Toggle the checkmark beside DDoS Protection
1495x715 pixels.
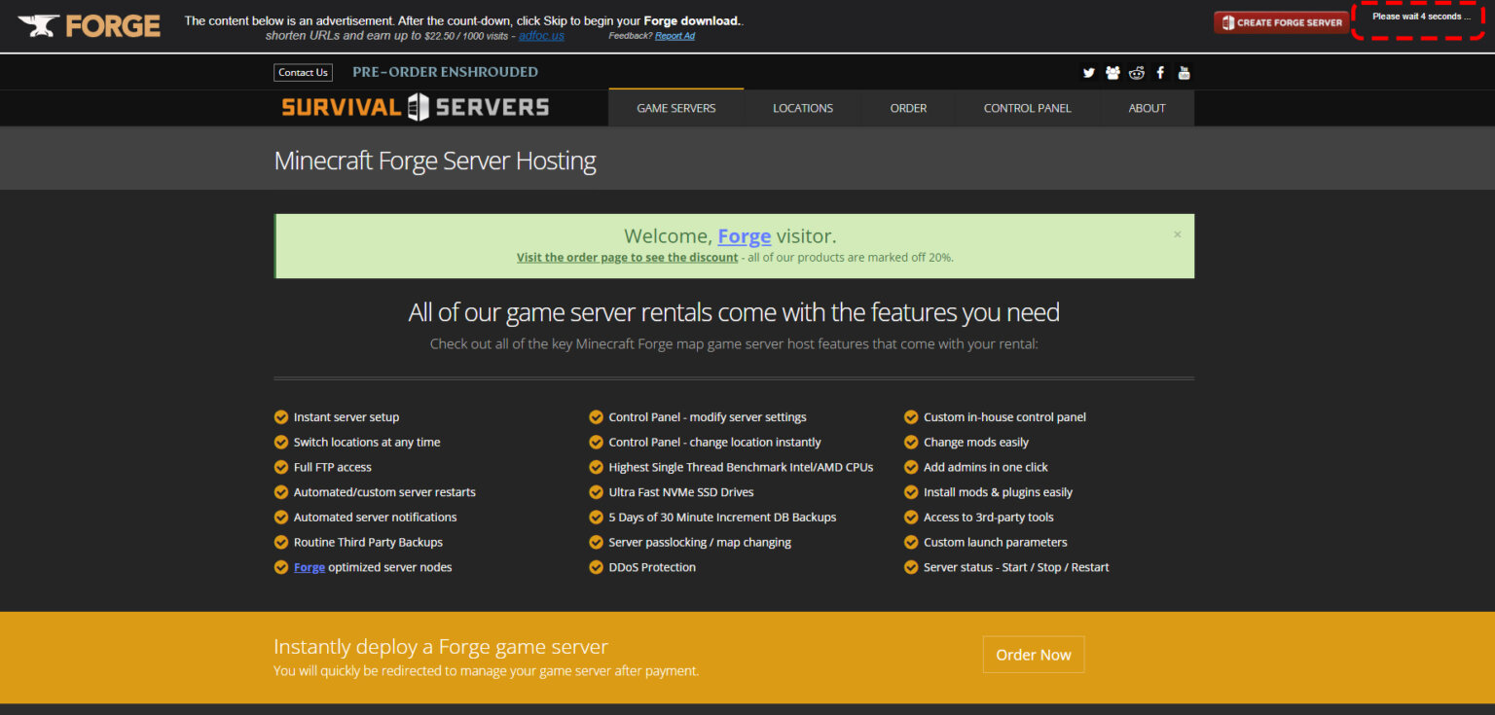[596, 566]
